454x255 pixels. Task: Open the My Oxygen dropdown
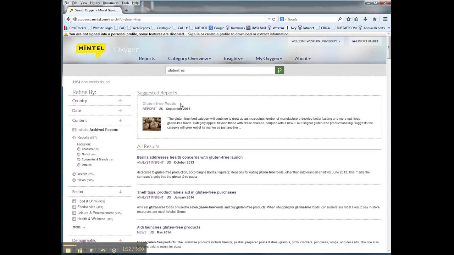pyautogui.click(x=269, y=58)
